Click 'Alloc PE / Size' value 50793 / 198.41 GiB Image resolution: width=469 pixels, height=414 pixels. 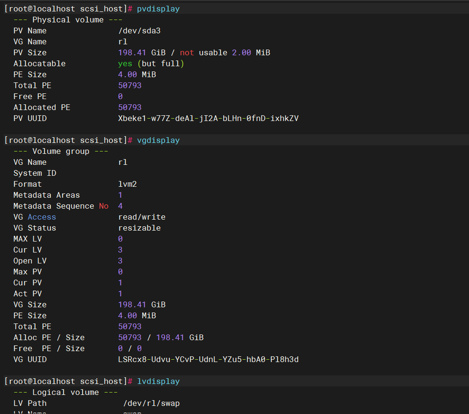tap(161, 338)
